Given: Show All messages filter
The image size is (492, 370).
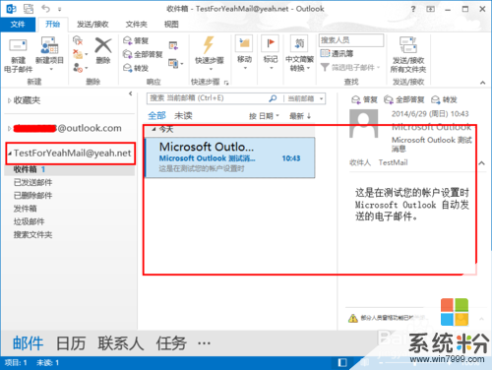Looking at the screenshot, I should pyautogui.click(x=156, y=115).
